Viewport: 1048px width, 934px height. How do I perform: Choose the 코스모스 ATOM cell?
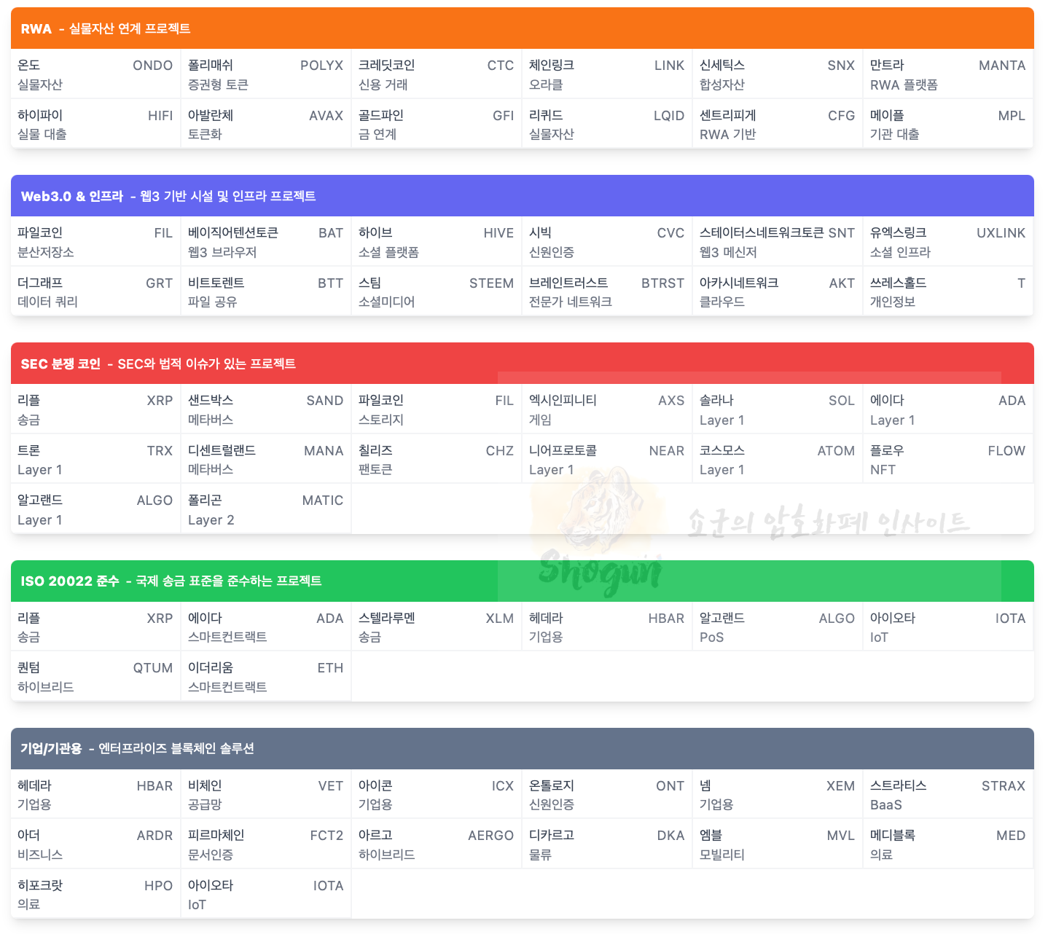point(778,459)
